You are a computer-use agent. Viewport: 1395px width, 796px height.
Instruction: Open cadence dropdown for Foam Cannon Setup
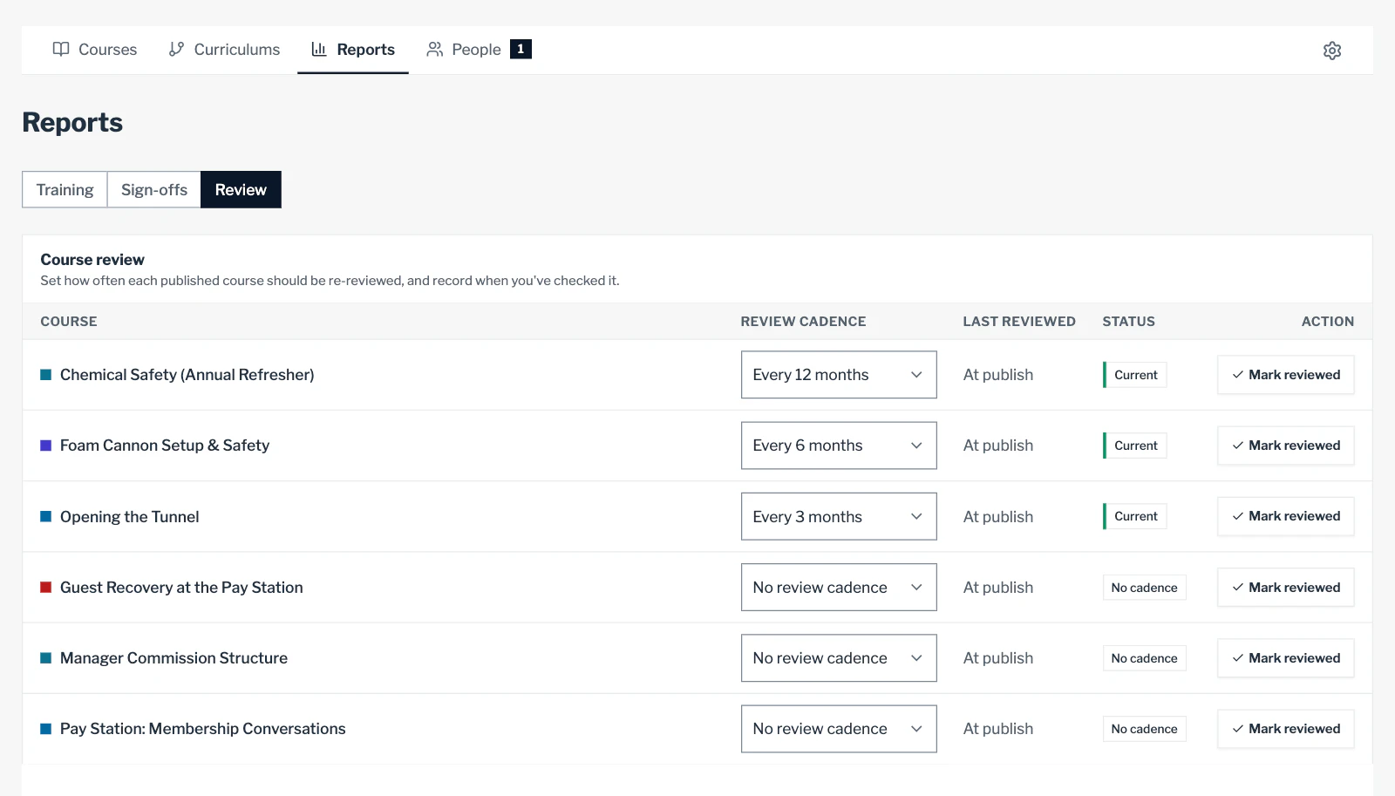[x=839, y=446]
